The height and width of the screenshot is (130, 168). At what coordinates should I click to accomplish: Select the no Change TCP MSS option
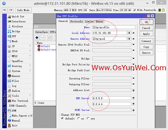click(78, 118)
